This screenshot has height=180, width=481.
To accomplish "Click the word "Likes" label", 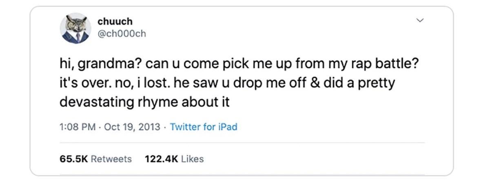I will tap(192, 159).
